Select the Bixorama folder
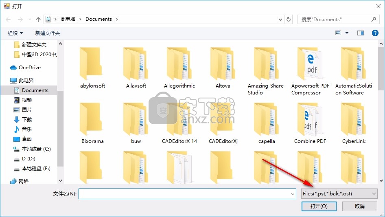 pos(92,123)
